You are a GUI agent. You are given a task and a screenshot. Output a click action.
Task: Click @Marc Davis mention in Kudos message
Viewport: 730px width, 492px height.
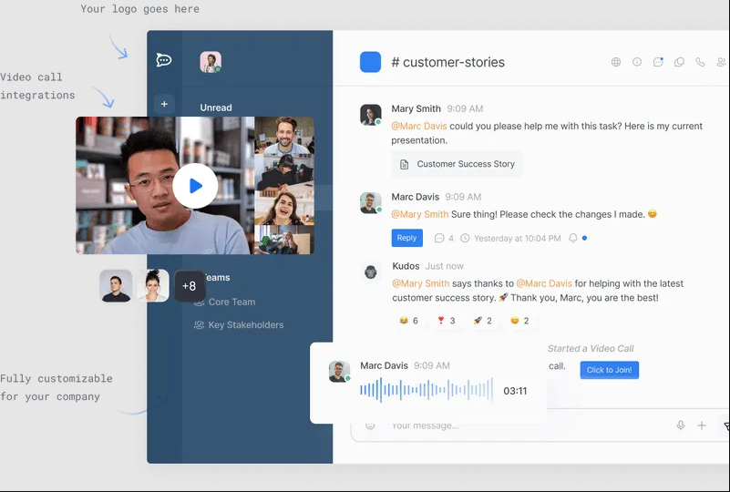pyautogui.click(x=544, y=283)
